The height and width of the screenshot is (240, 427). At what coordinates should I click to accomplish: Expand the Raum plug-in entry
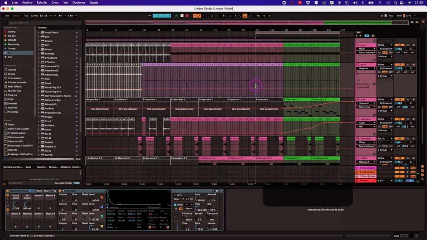39,130
